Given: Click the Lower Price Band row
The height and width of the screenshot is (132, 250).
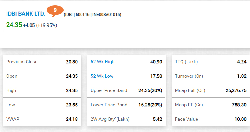Looking at the screenshot, I should click(127, 105).
